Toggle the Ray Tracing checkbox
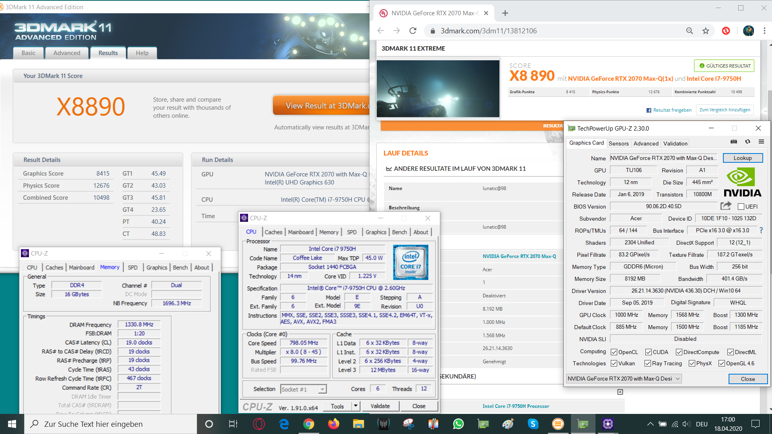The image size is (772, 434). click(x=648, y=363)
